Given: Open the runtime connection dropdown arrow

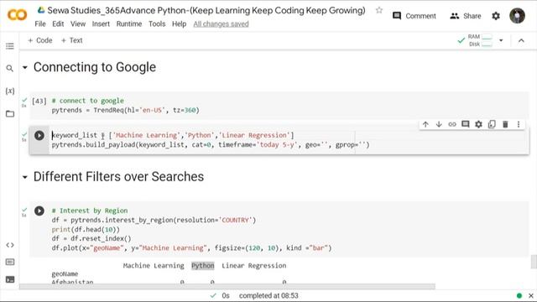Looking at the screenshot, I should click(501, 40).
